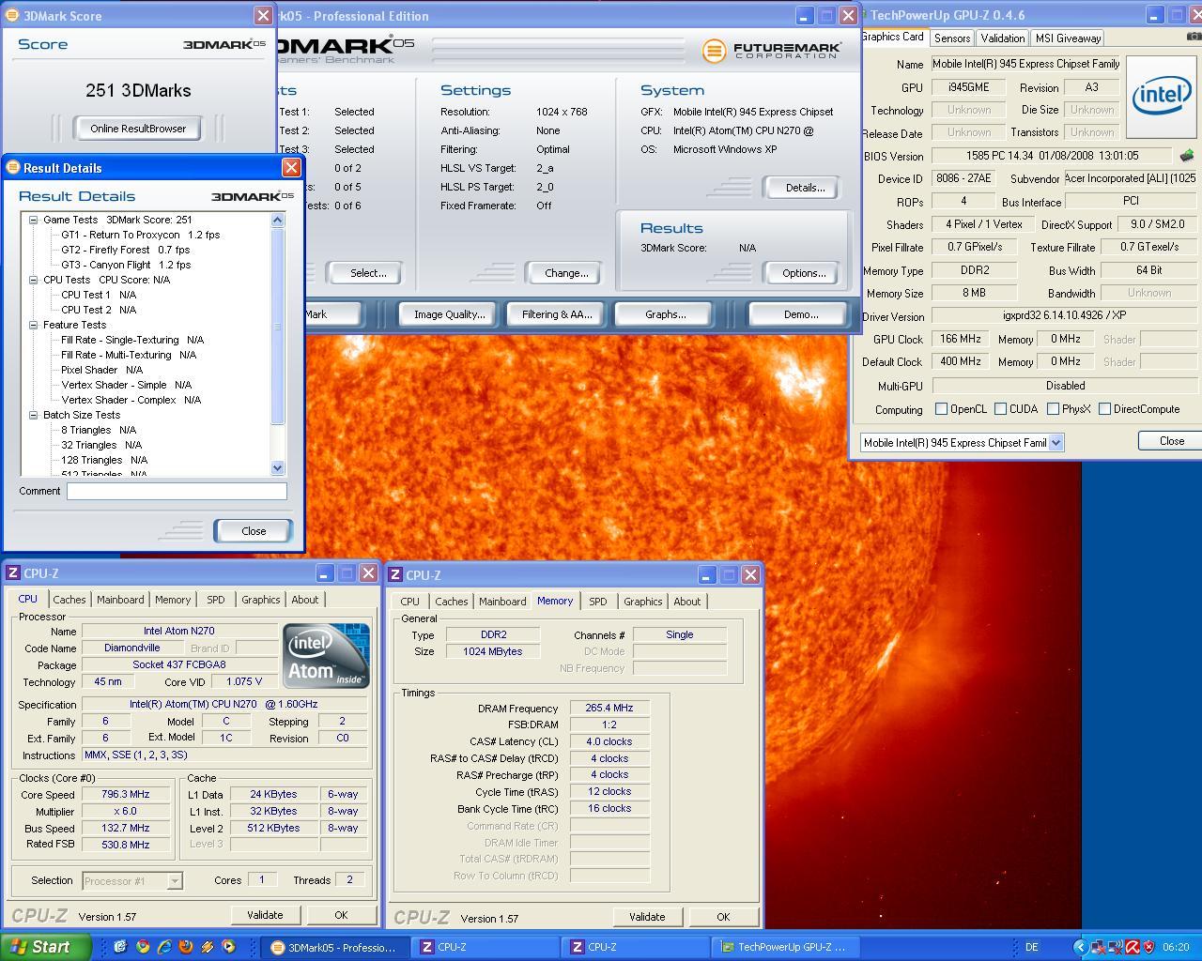Screen dimensions: 1202x961
Task: Select GT2 - Firefly Forest result row
Action: point(125,250)
